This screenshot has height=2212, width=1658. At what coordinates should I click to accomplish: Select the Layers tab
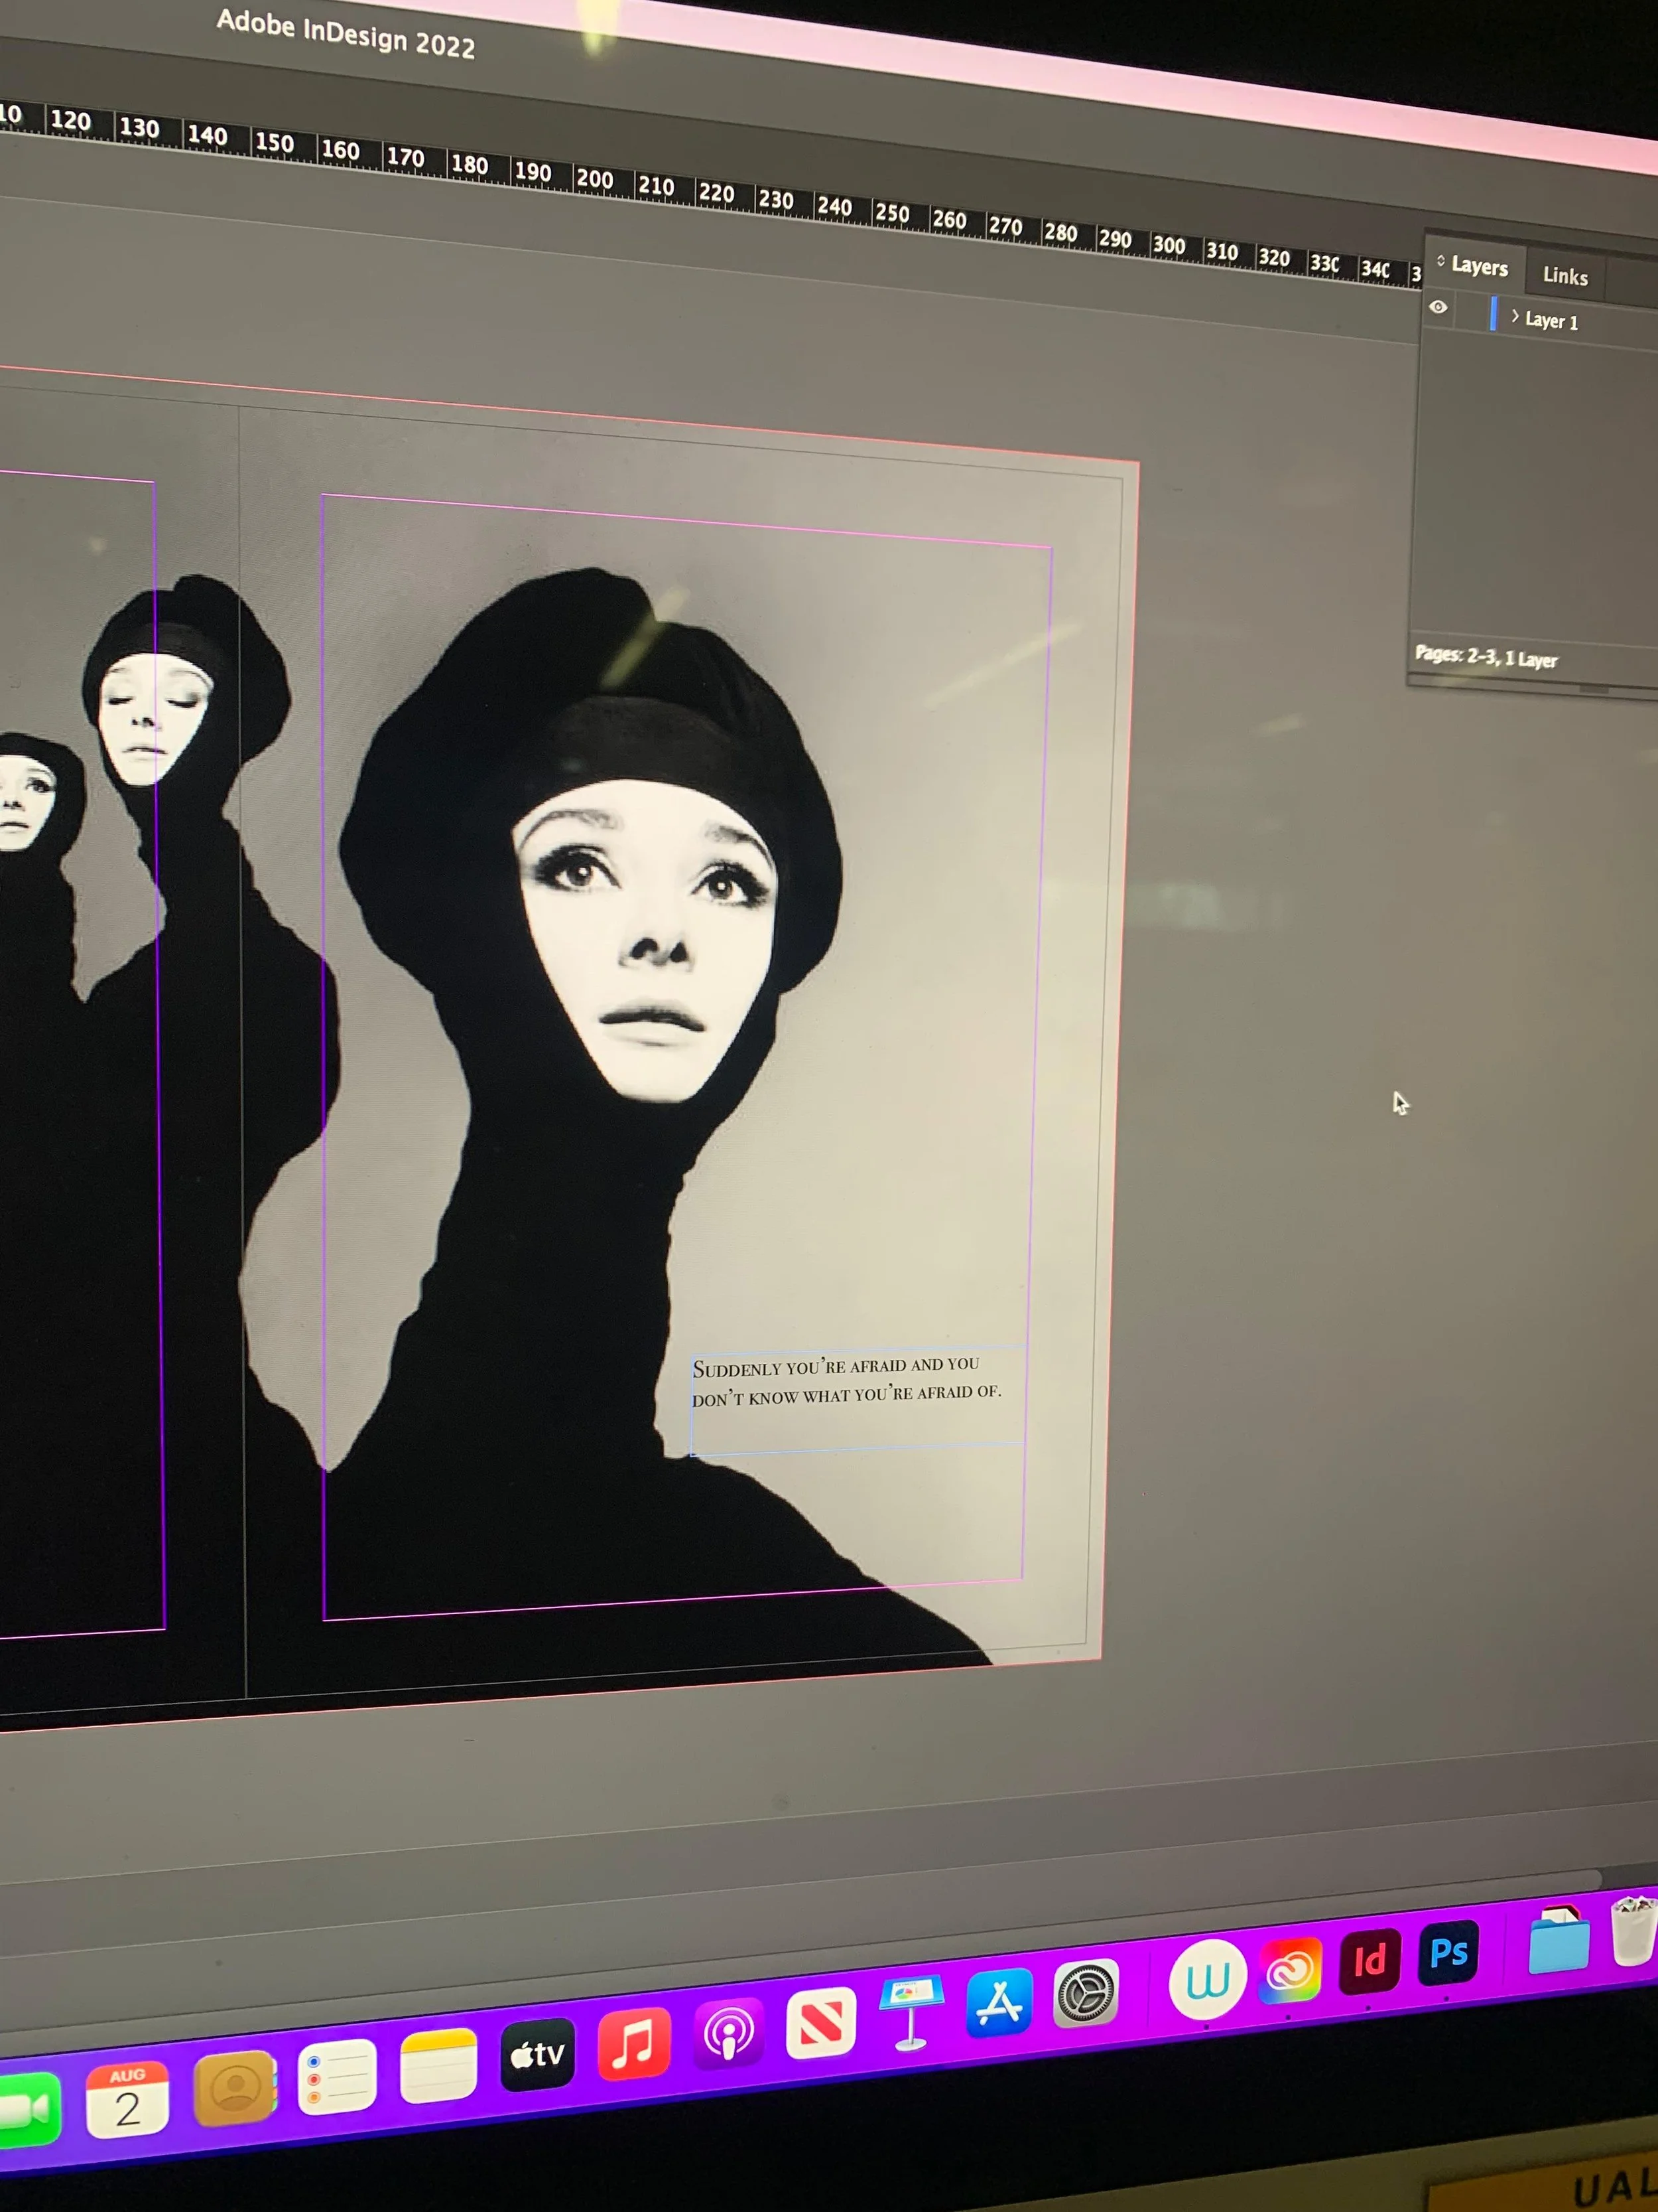(1479, 266)
